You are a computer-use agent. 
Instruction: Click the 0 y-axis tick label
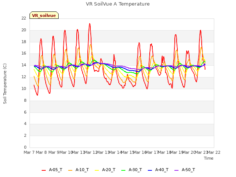tap(25, 147)
